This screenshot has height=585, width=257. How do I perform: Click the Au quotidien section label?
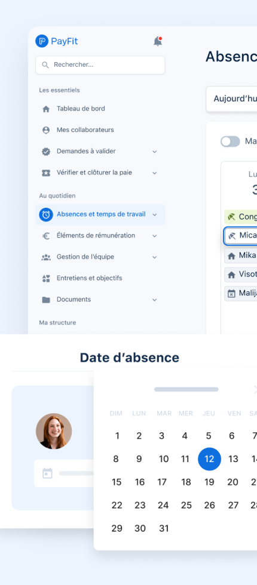click(57, 196)
